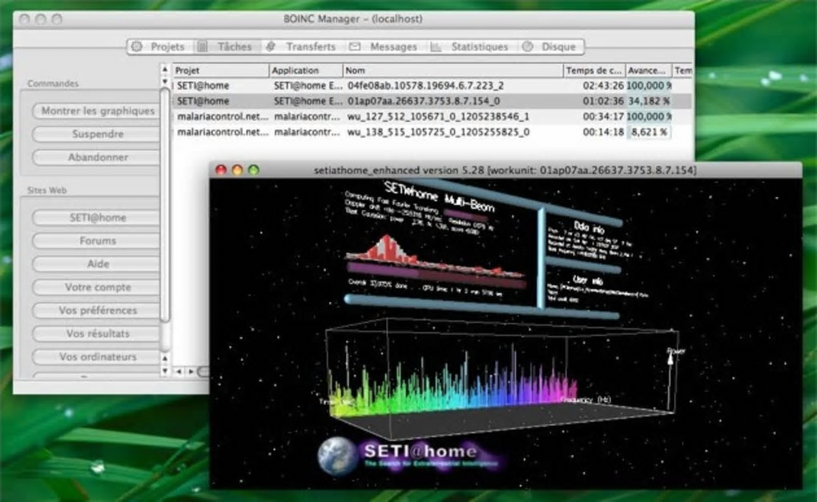Open Vos résultats
The height and width of the screenshot is (502, 817).
[x=97, y=333]
